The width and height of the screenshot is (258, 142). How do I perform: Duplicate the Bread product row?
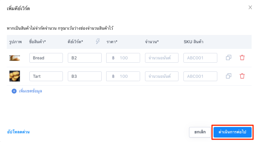(x=229, y=57)
